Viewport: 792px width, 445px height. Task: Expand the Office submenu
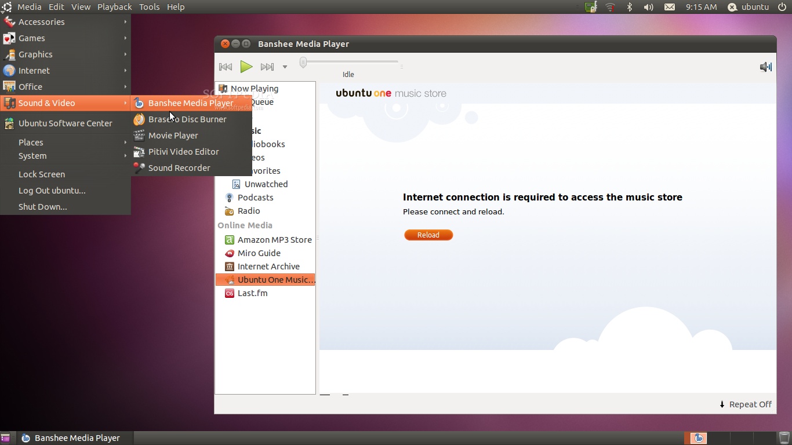tap(66, 87)
